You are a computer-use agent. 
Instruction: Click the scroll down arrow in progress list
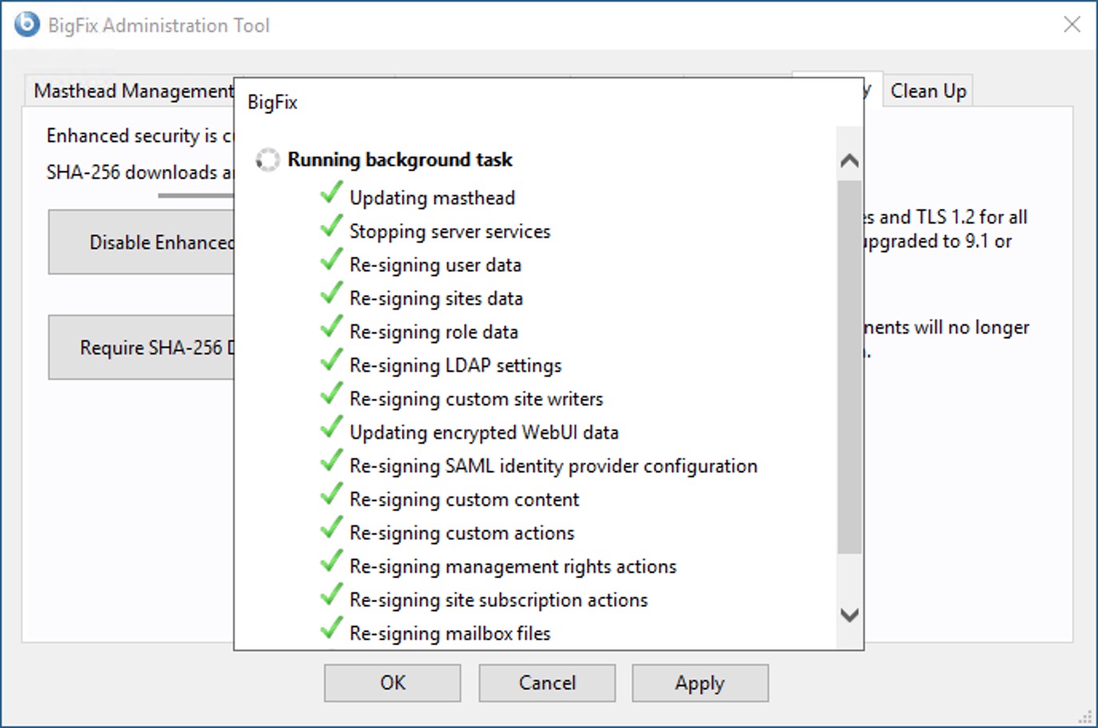click(x=850, y=615)
